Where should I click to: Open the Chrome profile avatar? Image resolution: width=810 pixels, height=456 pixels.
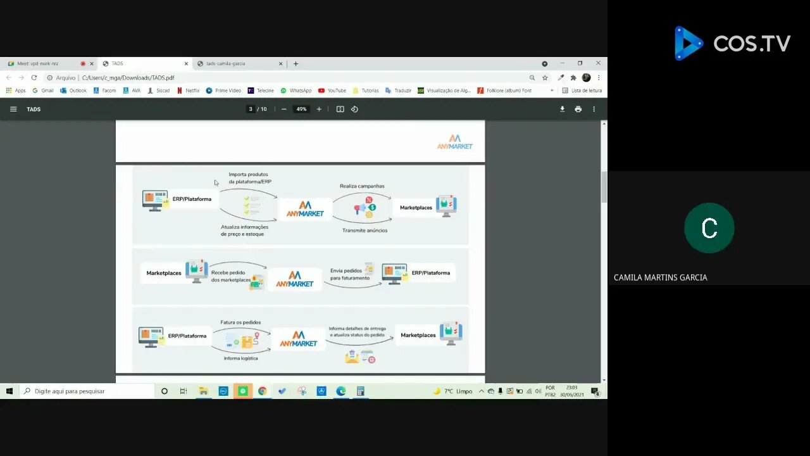pyautogui.click(x=586, y=77)
